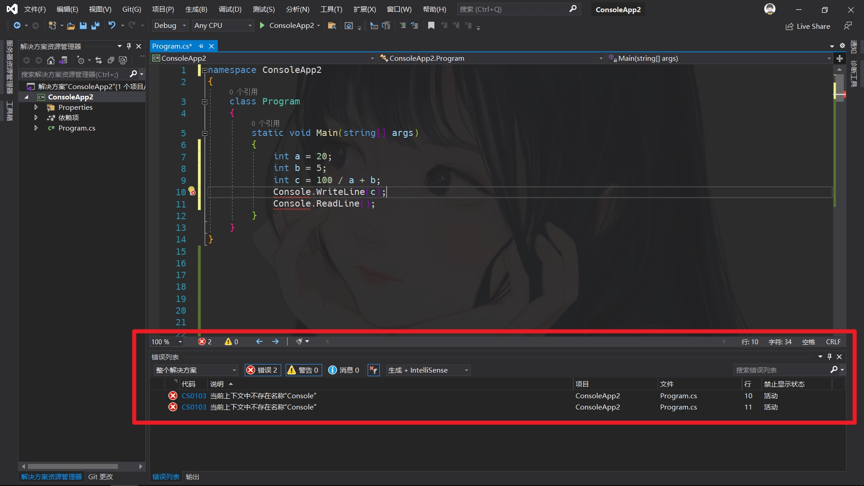Toggle the 警告 0 warnings filter
Viewport: 864px width, 486px height.
(304, 370)
